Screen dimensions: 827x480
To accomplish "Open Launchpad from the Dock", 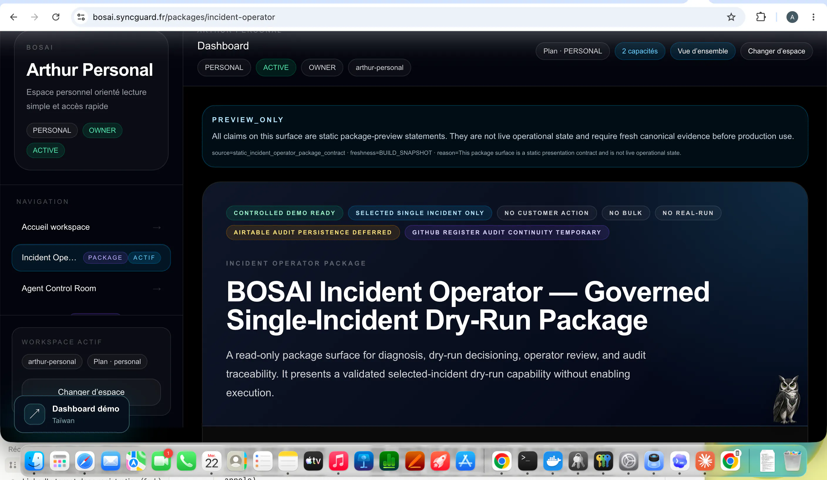I will point(59,461).
